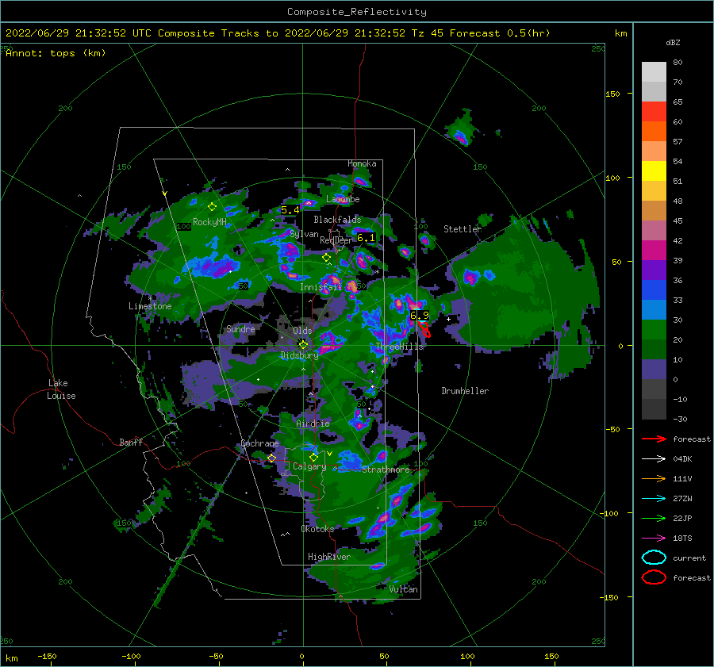Click the red forecast arrow legend icon
This screenshot has height=667, width=714.
point(654,439)
